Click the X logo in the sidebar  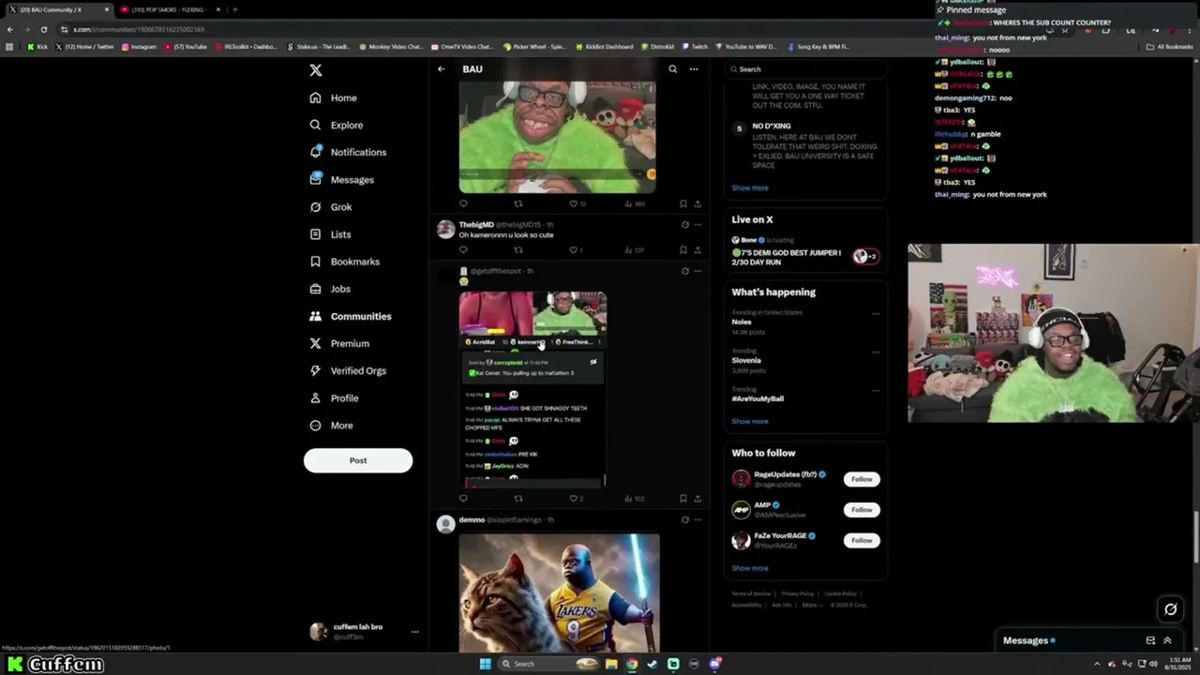point(316,70)
